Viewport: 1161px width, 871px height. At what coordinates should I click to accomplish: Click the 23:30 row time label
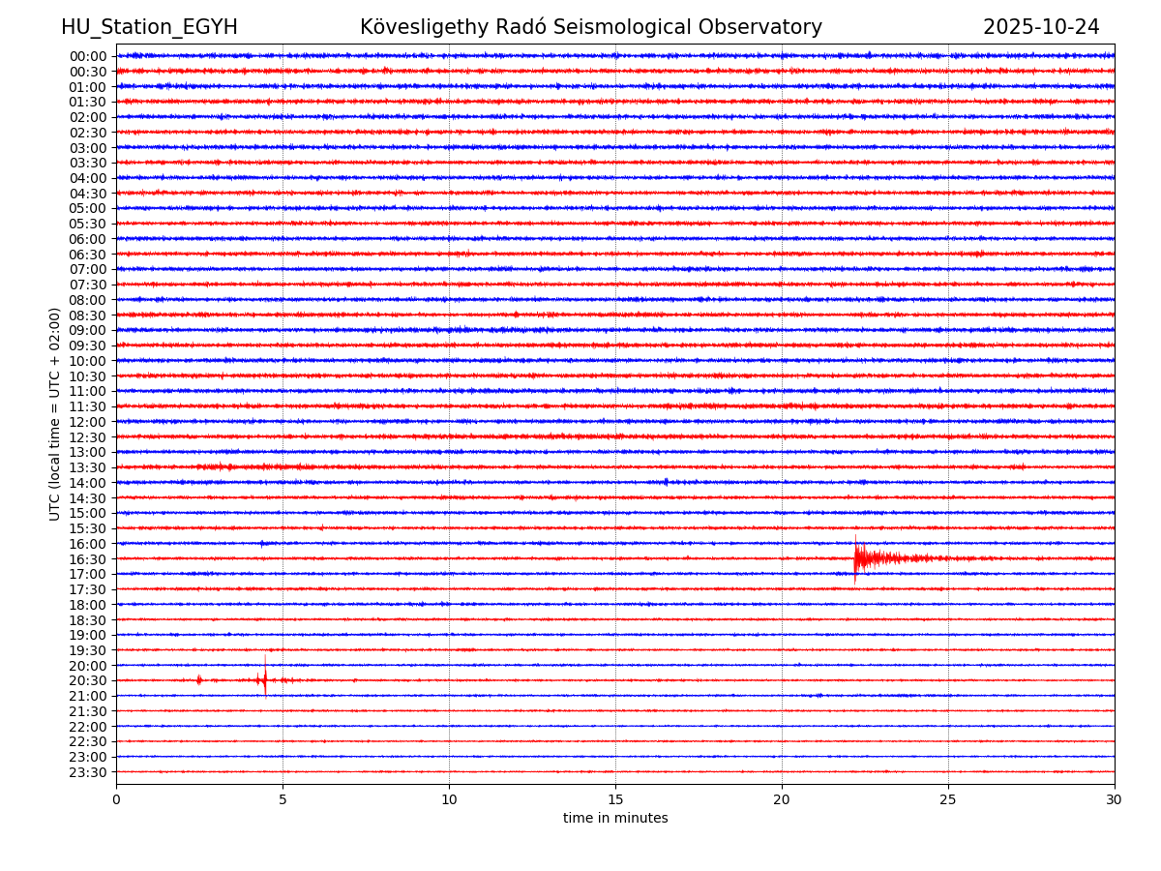pos(88,772)
